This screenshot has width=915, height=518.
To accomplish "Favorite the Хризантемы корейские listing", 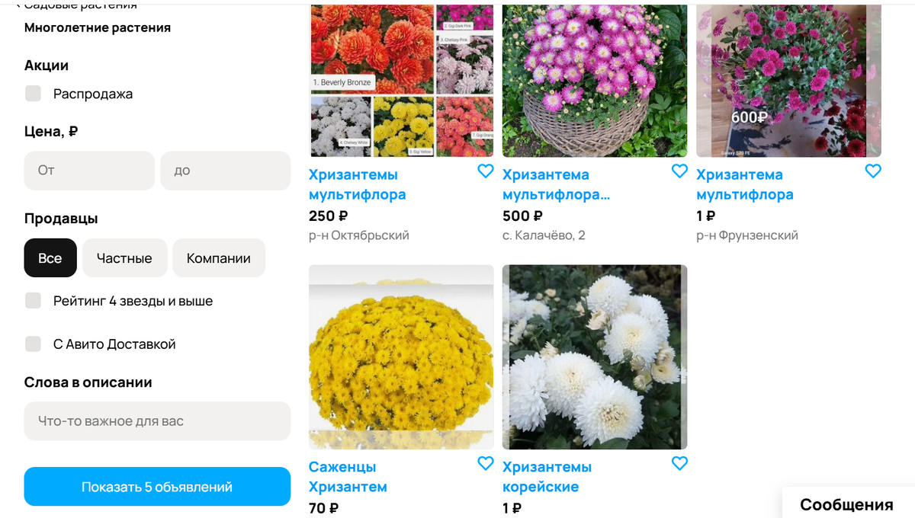I will point(679,463).
